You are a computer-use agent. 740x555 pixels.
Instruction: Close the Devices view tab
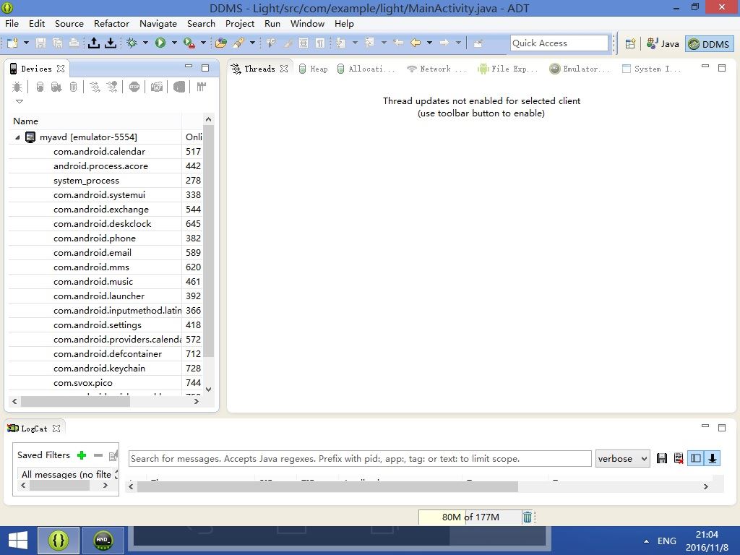61,69
